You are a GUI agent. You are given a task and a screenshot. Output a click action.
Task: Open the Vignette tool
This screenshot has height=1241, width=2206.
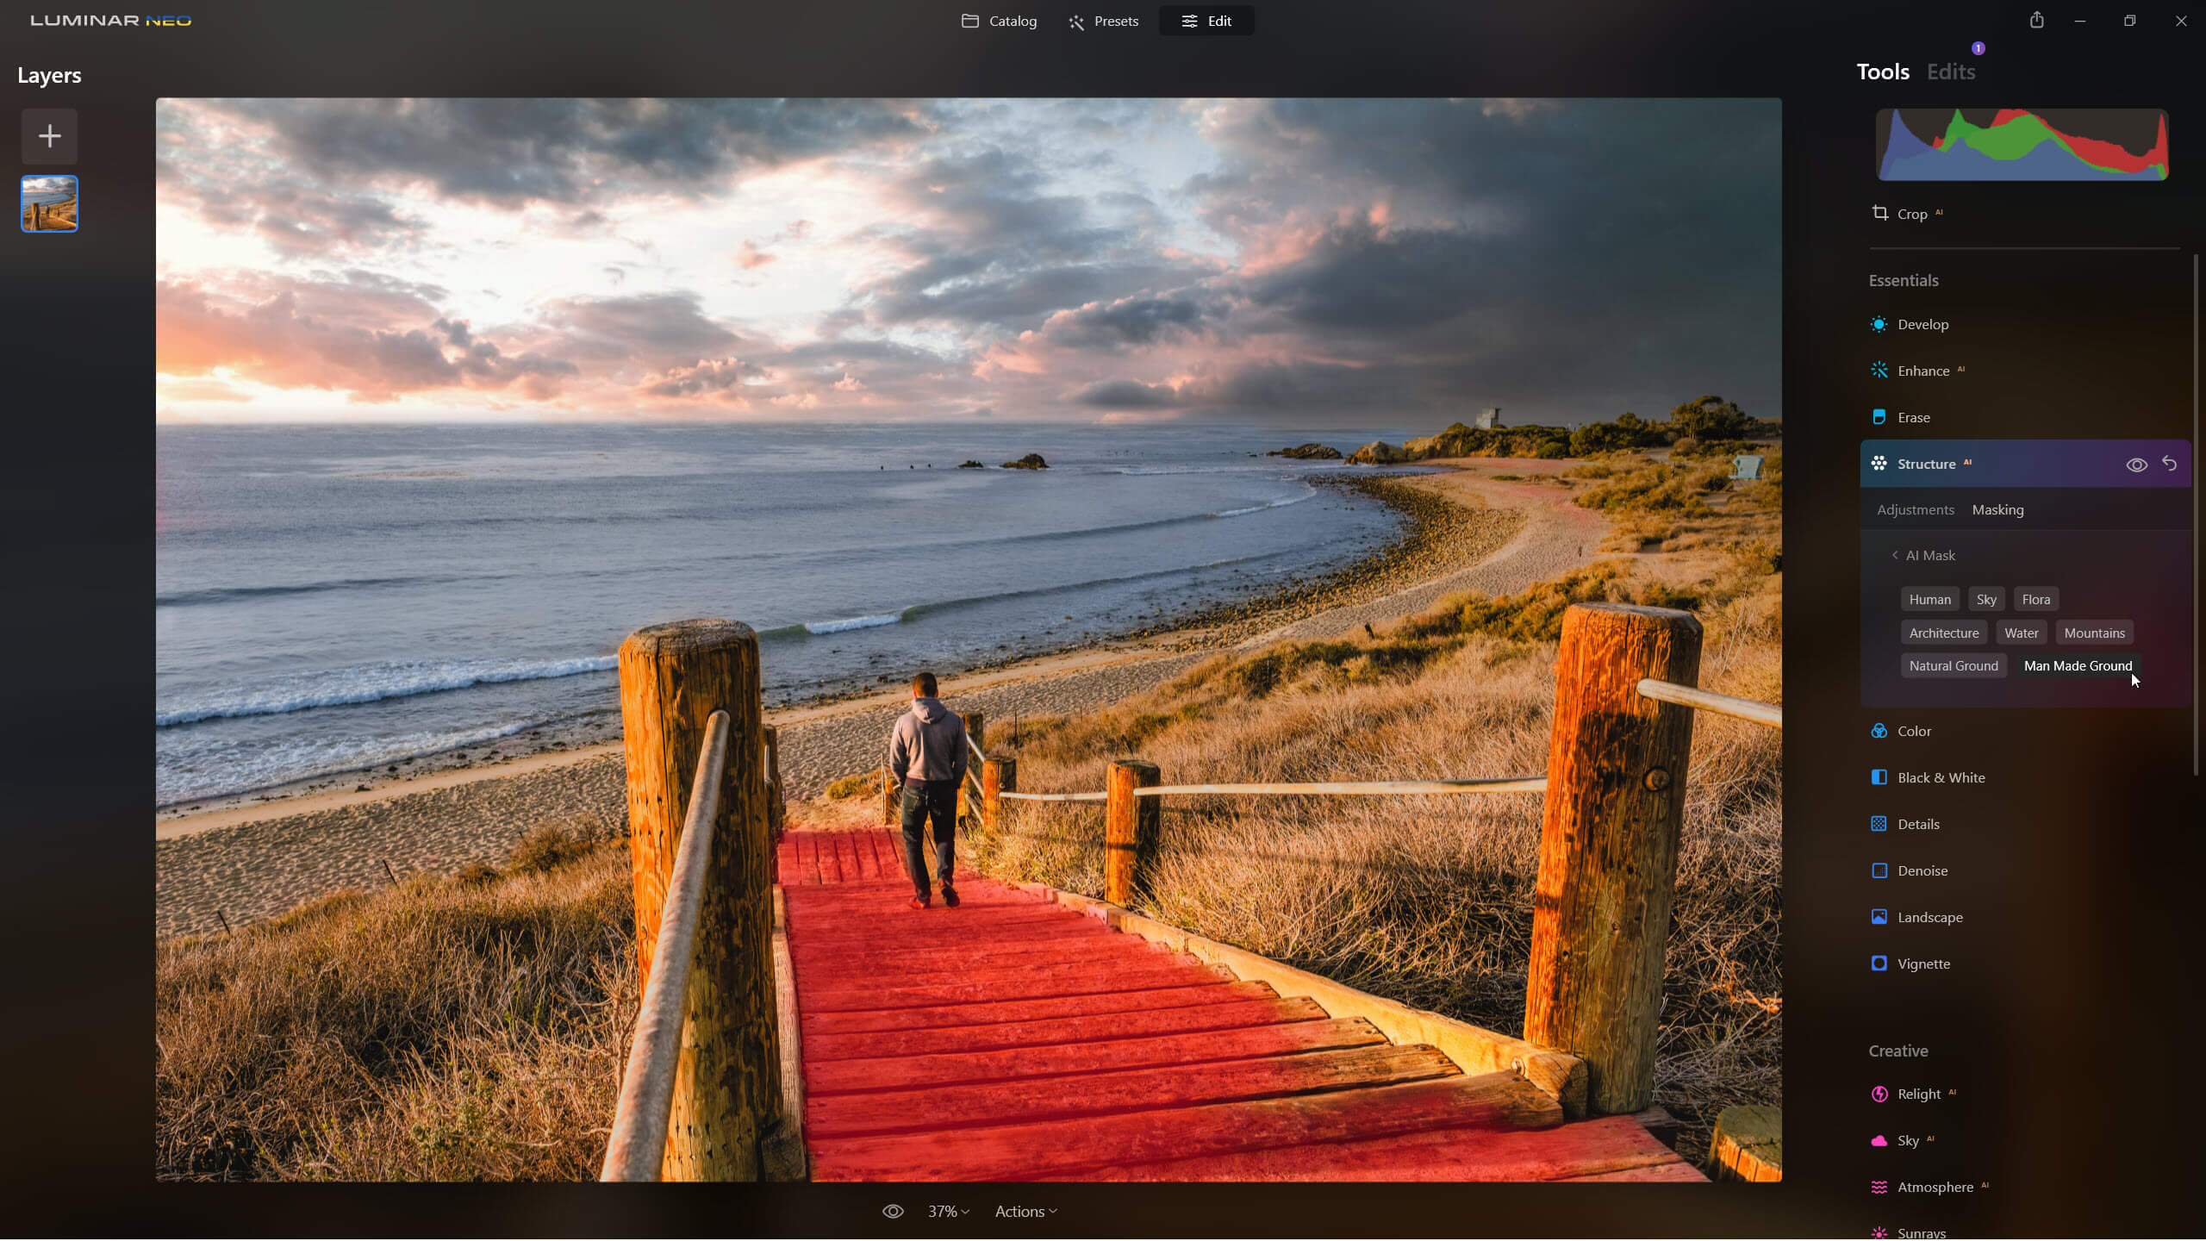(1922, 964)
